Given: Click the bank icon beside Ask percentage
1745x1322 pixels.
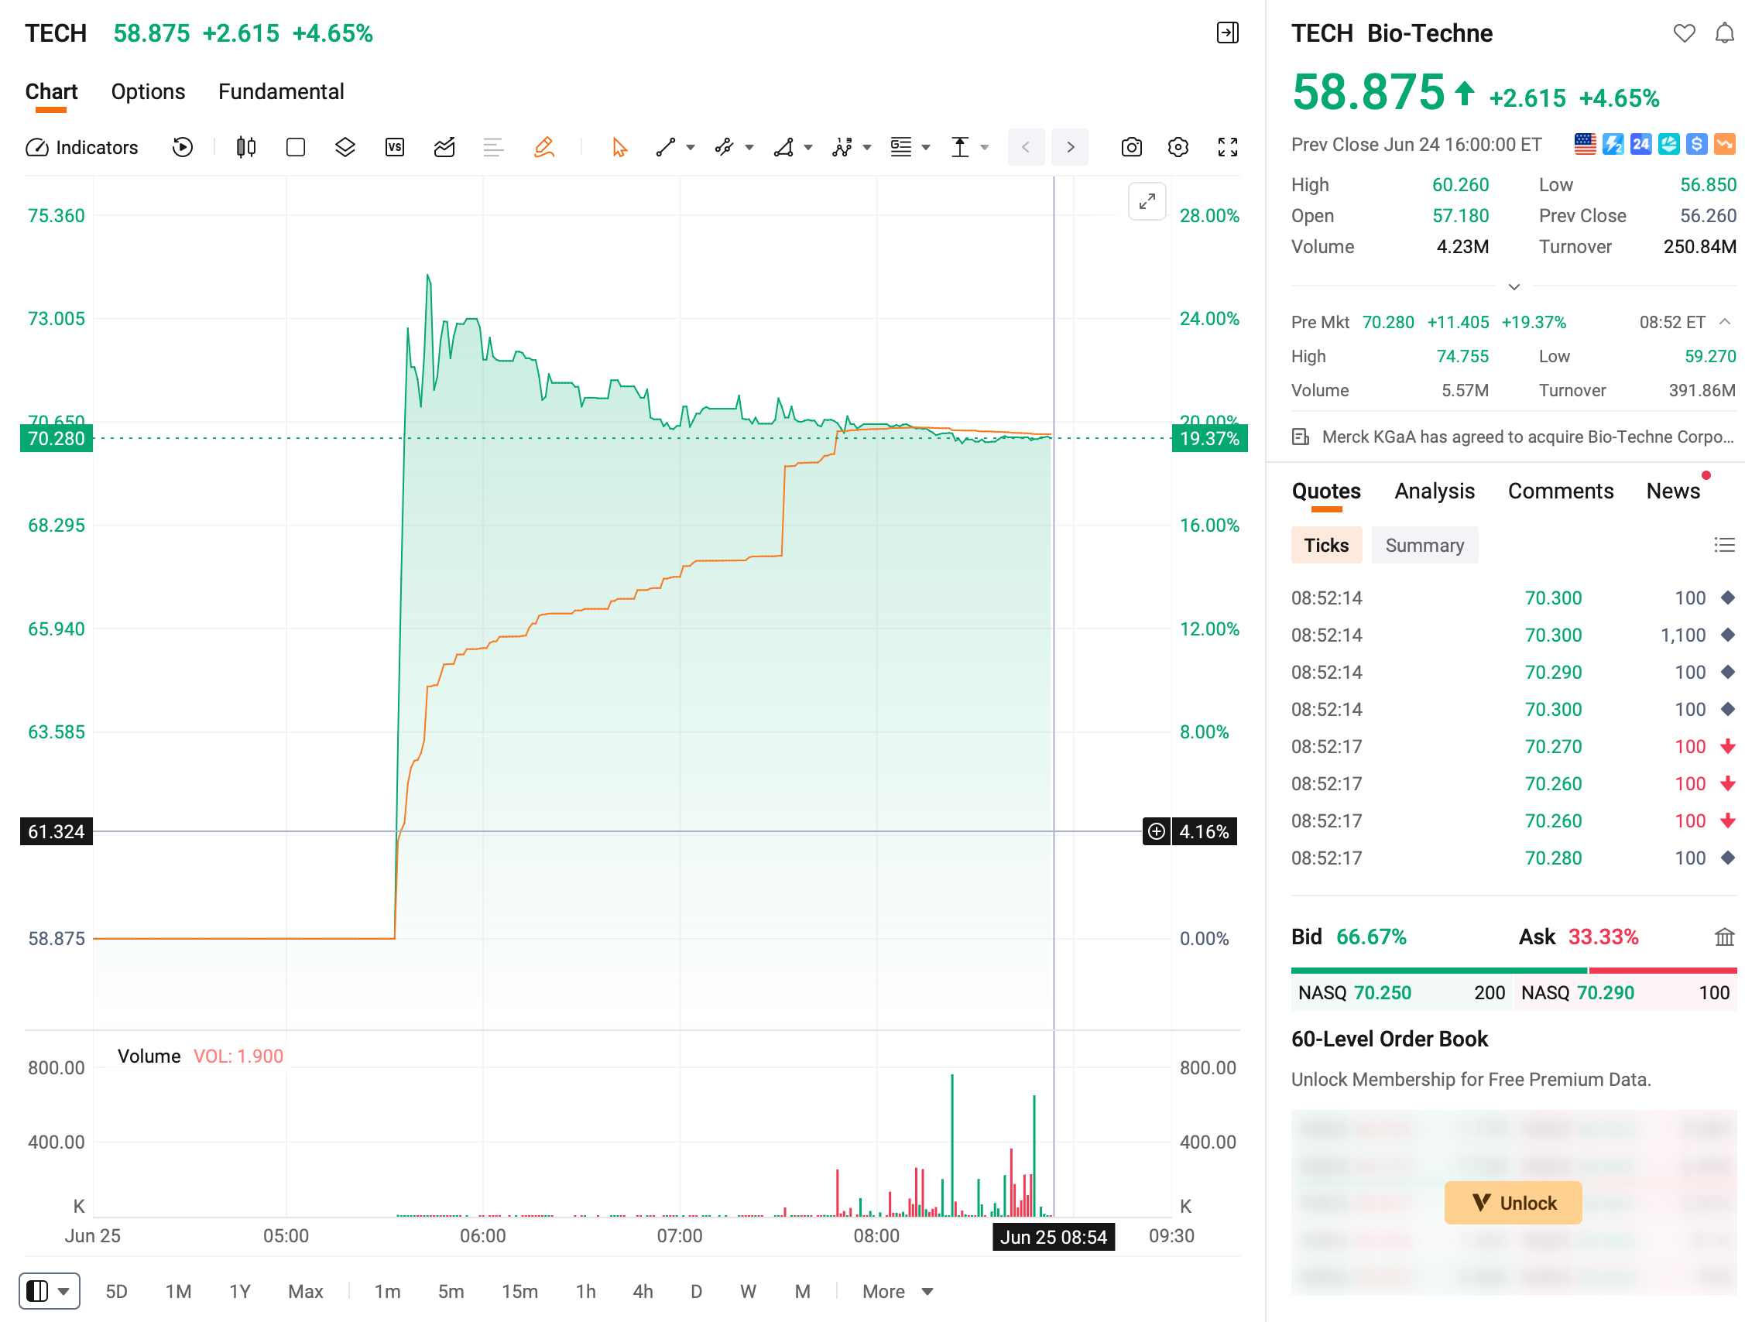Looking at the screenshot, I should point(1725,937).
